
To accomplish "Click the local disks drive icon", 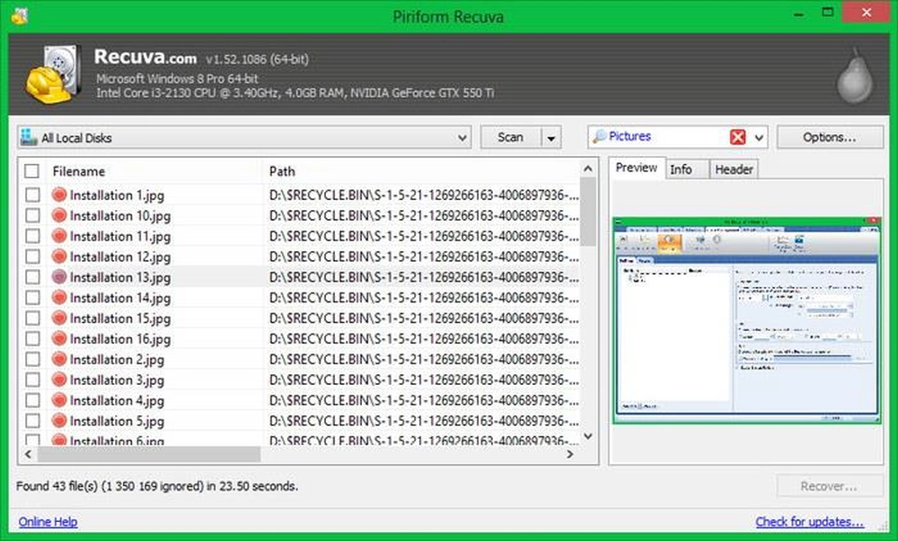I will [x=29, y=138].
